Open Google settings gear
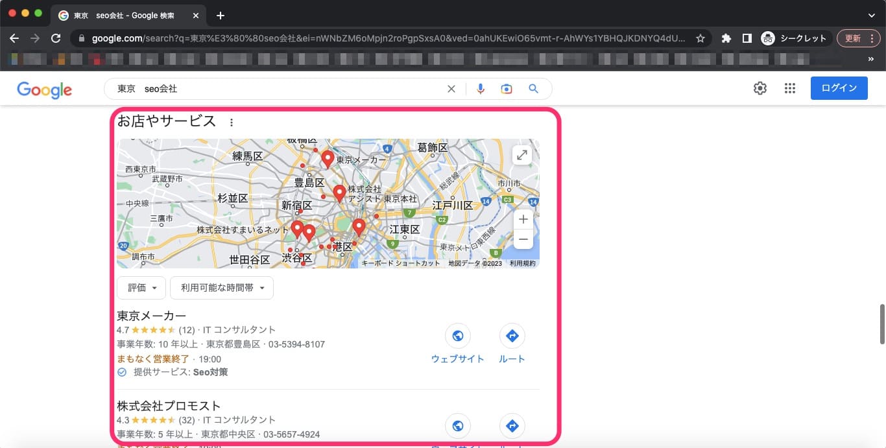The image size is (886, 448). tap(760, 88)
